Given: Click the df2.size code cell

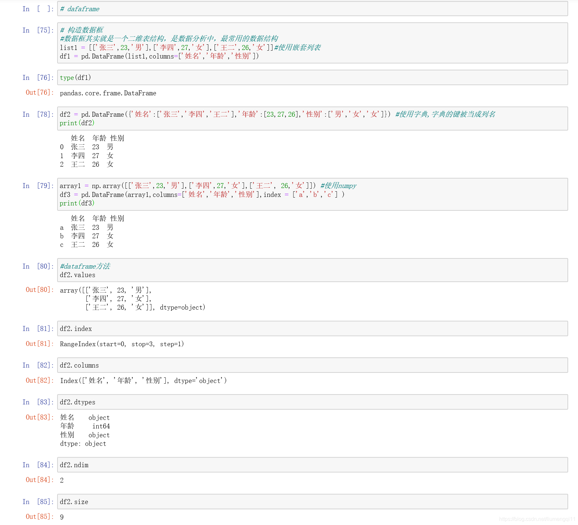Looking at the screenshot, I should coord(312,502).
